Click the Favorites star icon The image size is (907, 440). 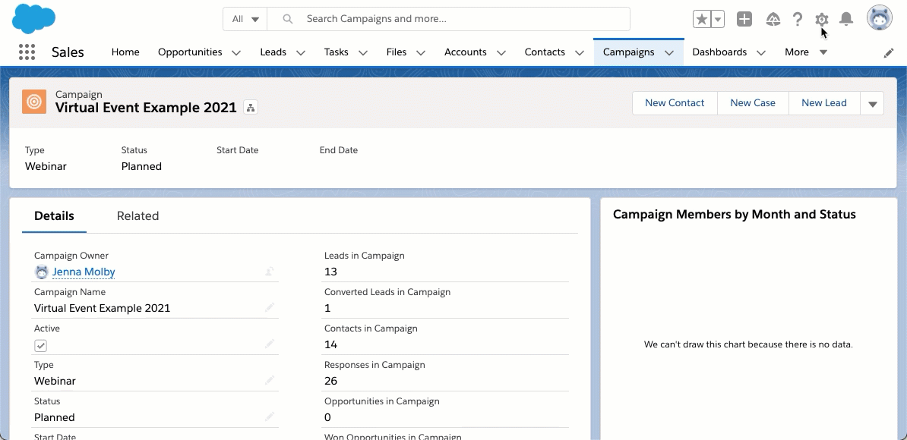click(701, 20)
